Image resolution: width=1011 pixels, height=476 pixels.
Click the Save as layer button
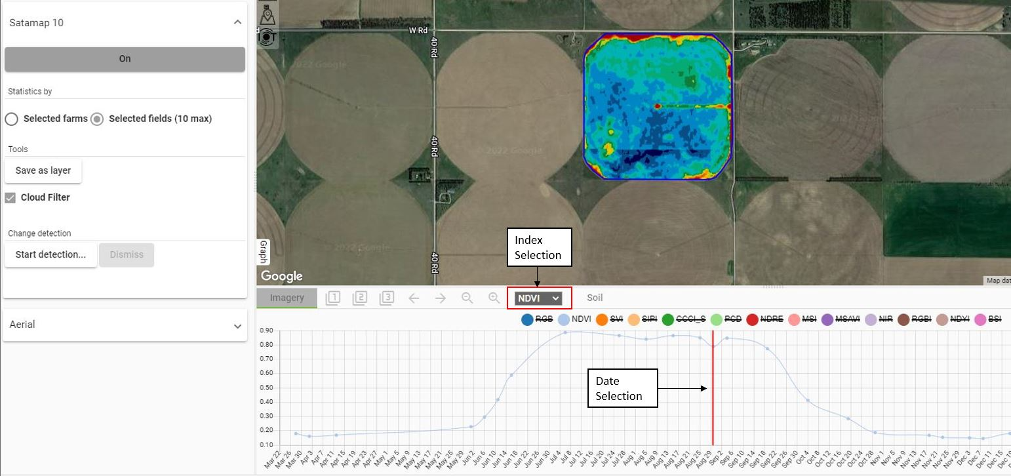[x=43, y=170]
